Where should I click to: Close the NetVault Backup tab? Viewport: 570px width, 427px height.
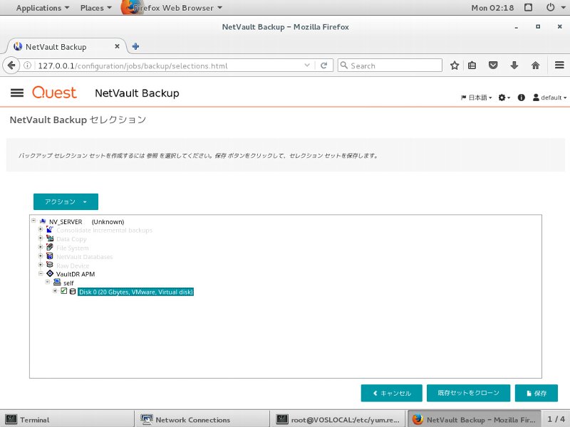point(117,46)
